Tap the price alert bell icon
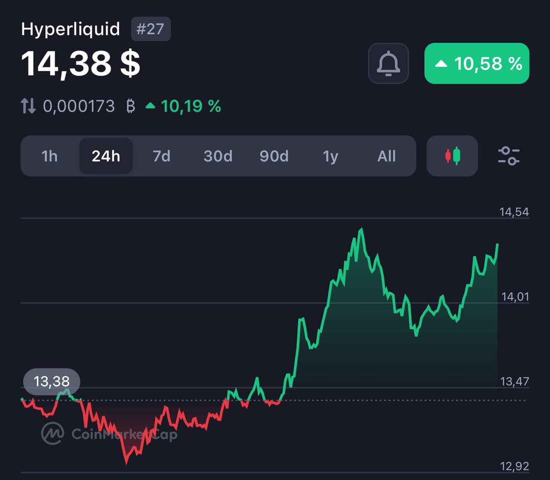The height and width of the screenshot is (480, 550). [x=388, y=64]
